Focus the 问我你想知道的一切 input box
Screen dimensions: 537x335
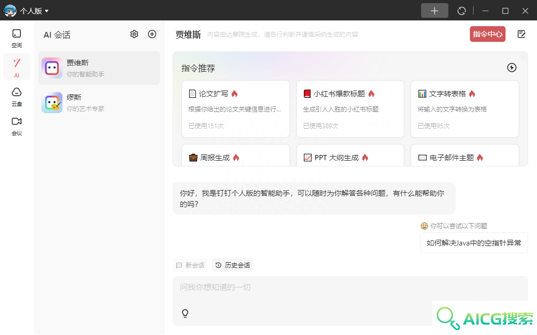[350, 287]
